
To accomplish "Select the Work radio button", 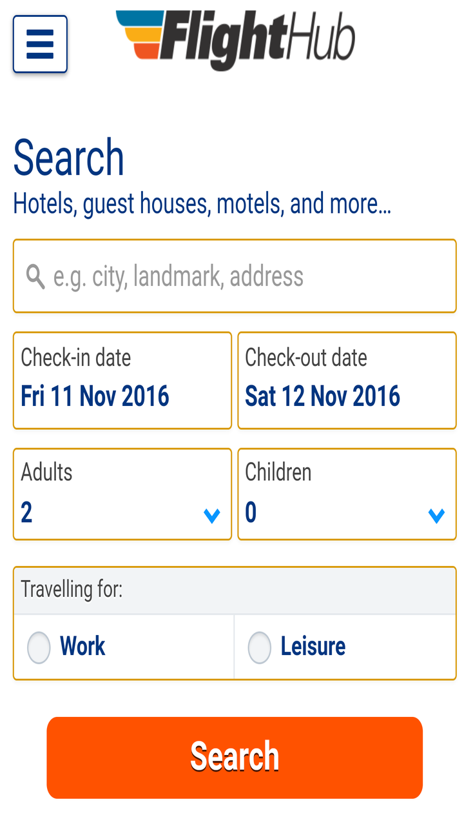I will coord(39,647).
